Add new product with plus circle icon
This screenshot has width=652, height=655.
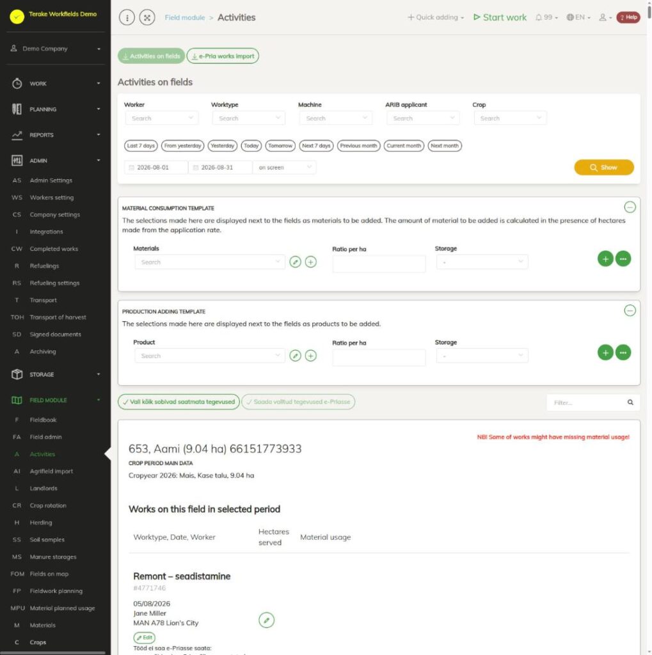(310, 356)
